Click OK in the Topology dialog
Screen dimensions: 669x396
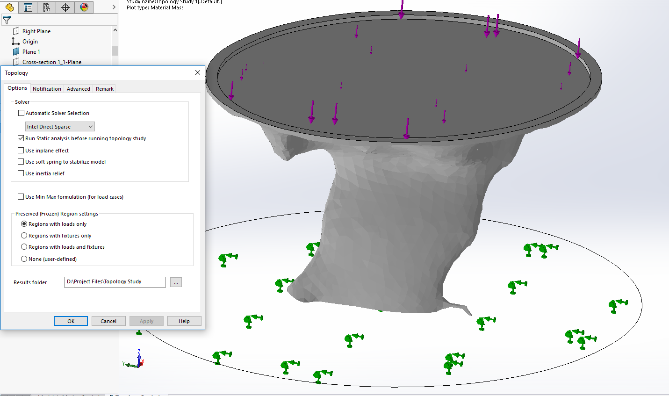(x=71, y=321)
